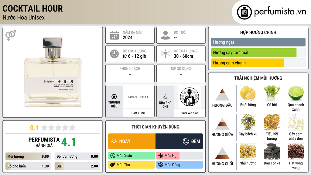The image size is (311, 175).
Task: Click the snowflake icon next to Mùa Đông
Action: click(161, 165)
